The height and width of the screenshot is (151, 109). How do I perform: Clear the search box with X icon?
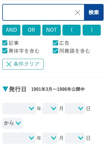click(x=77, y=12)
